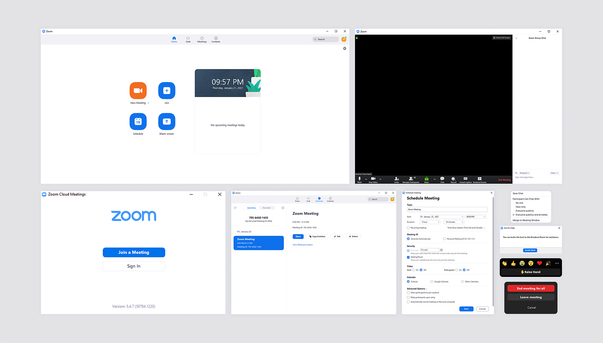This screenshot has height=343, width=603.
Task: Select the Recorded tab in Meetings list
Action: click(267, 208)
